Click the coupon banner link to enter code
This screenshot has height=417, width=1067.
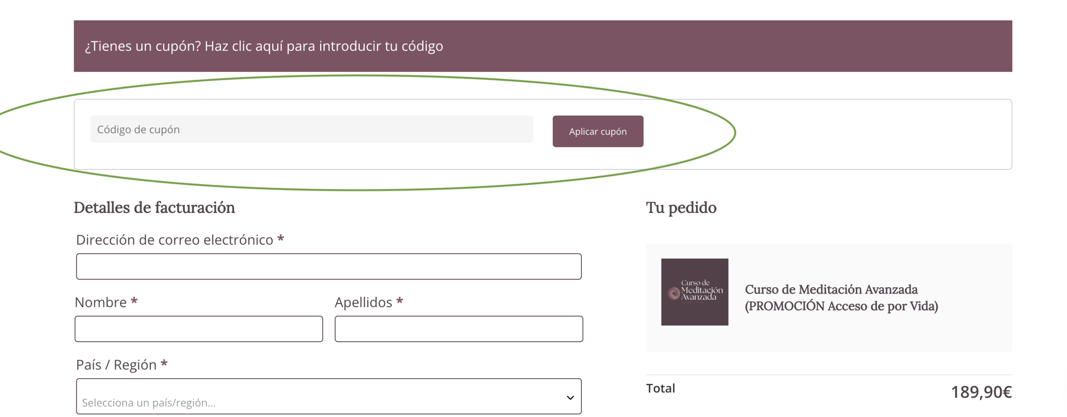click(x=263, y=46)
